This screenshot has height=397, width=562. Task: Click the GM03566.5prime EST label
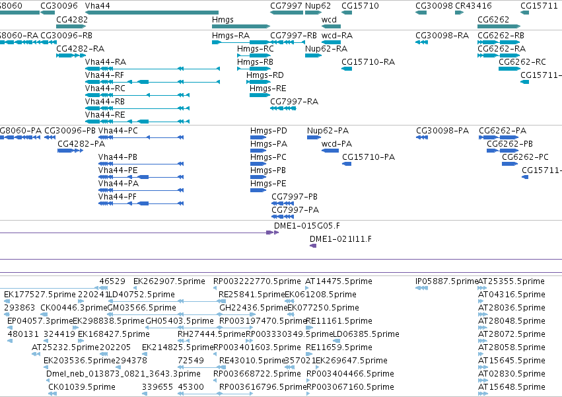click(142, 308)
